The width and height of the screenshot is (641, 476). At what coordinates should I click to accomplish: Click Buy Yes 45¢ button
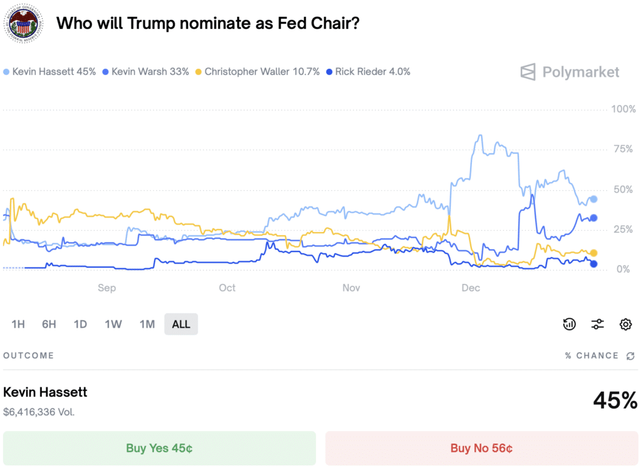click(x=160, y=448)
